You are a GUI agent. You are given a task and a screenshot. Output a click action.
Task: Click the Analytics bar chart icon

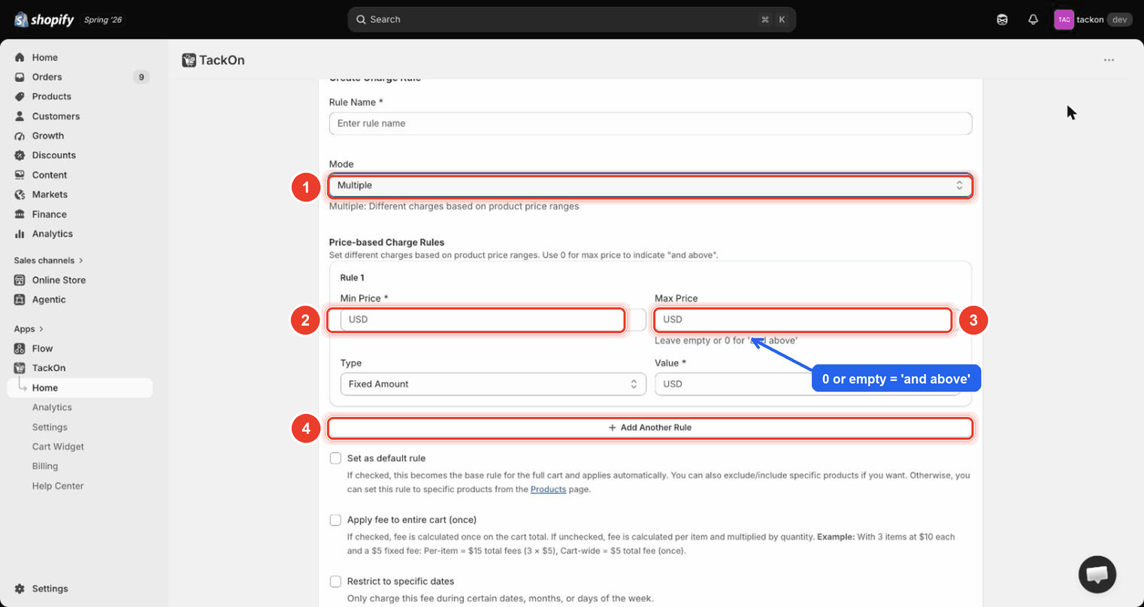(x=20, y=234)
